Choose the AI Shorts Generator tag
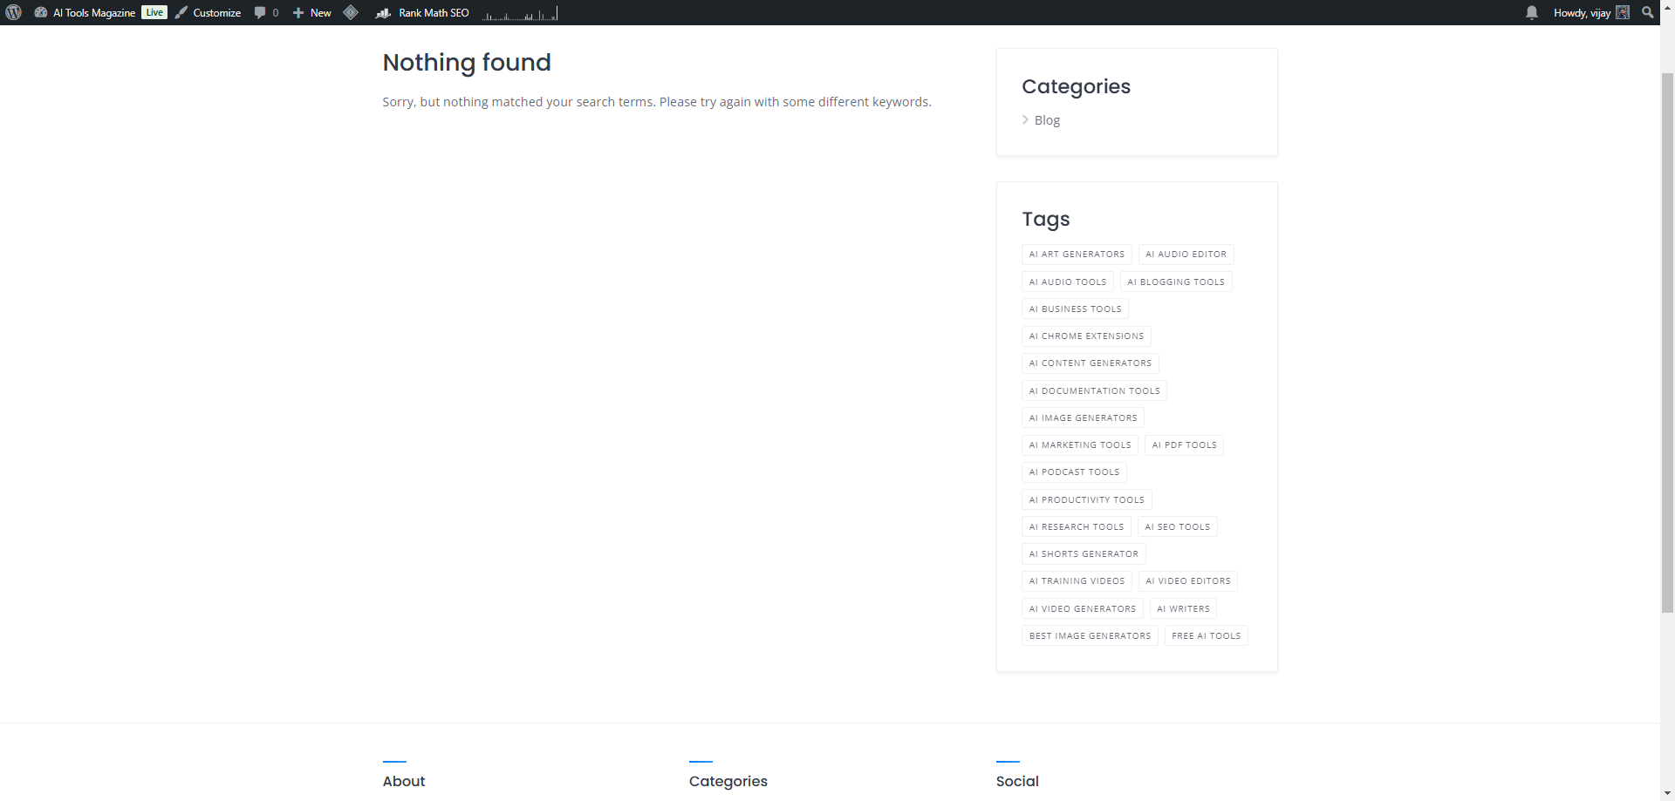Screen dimensions: 1675x801 point(1084,553)
